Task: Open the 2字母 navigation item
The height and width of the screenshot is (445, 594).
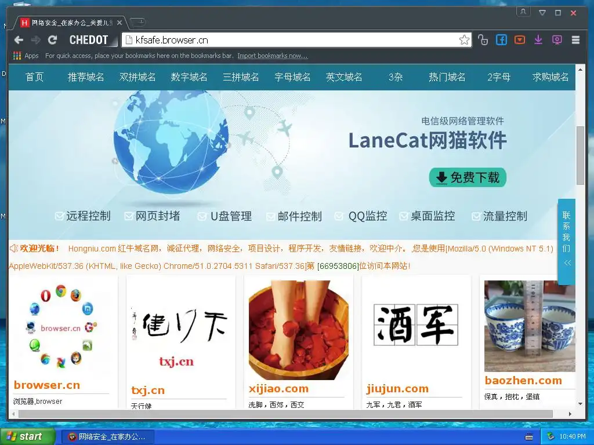Action: click(x=499, y=77)
